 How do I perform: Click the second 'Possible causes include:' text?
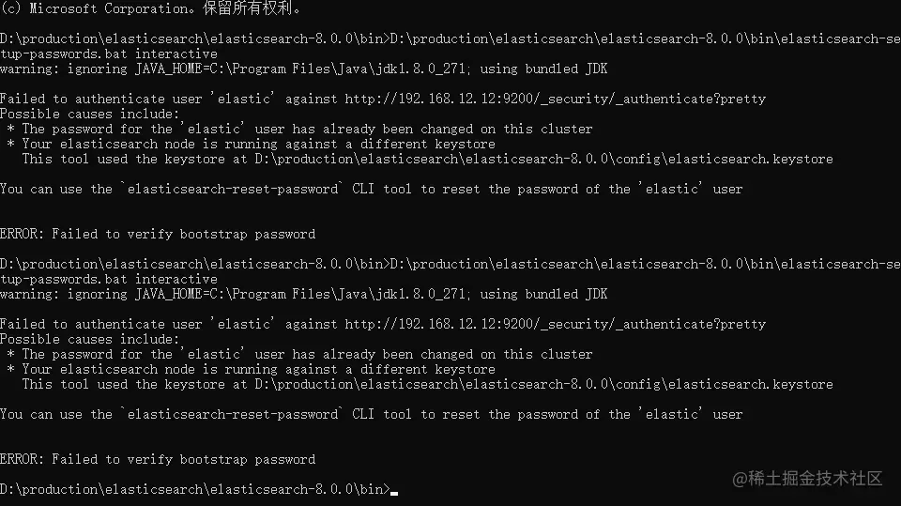pos(90,339)
